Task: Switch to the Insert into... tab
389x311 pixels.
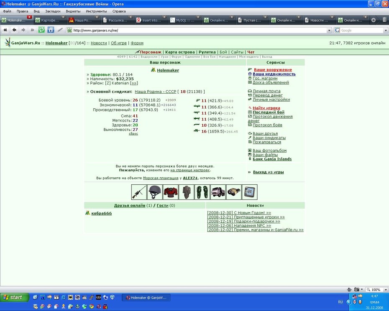Action: point(151,20)
